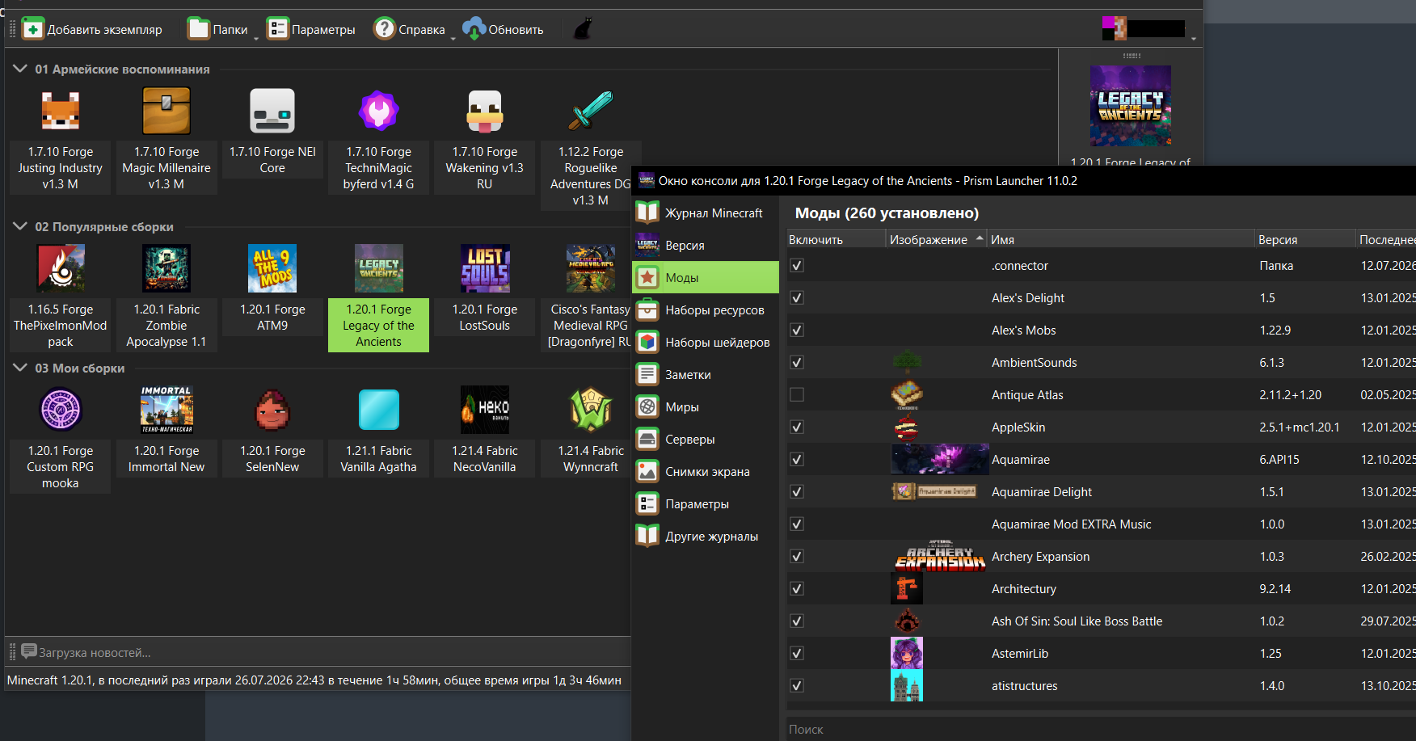Select the Immortal New instance icon
This screenshot has height=741, width=1416.
click(166, 410)
